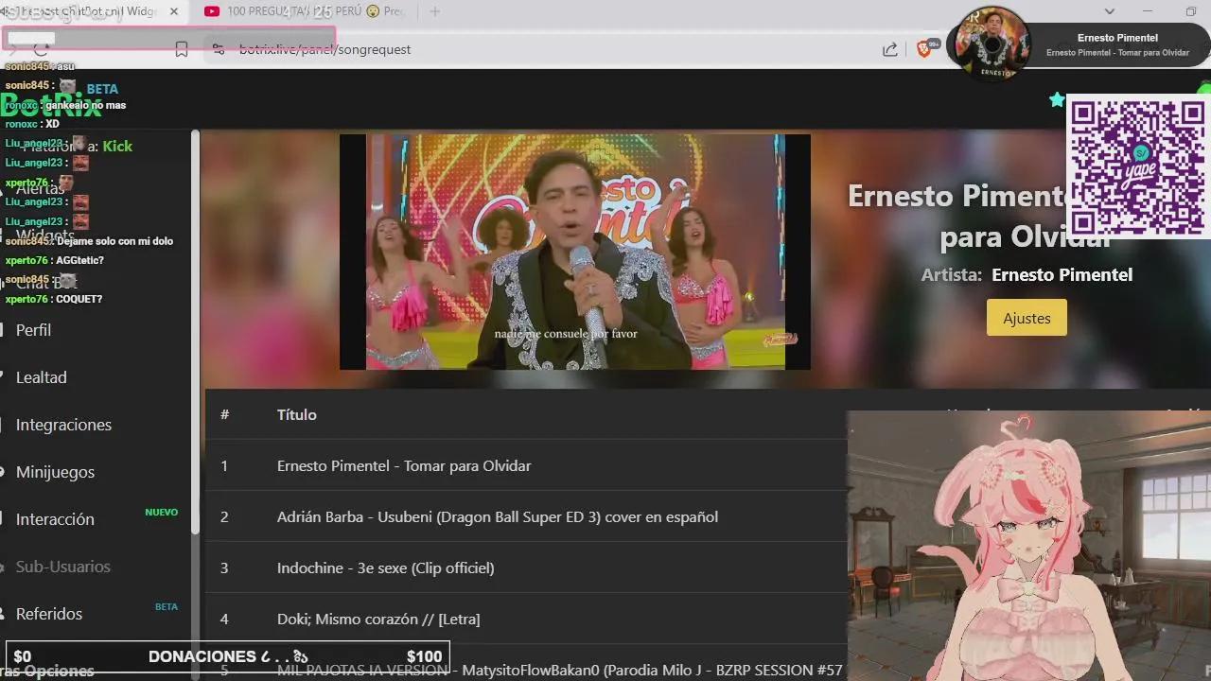Image resolution: width=1211 pixels, height=681 pixels.
Task: Click the Título column header
Action: point(296,414)
